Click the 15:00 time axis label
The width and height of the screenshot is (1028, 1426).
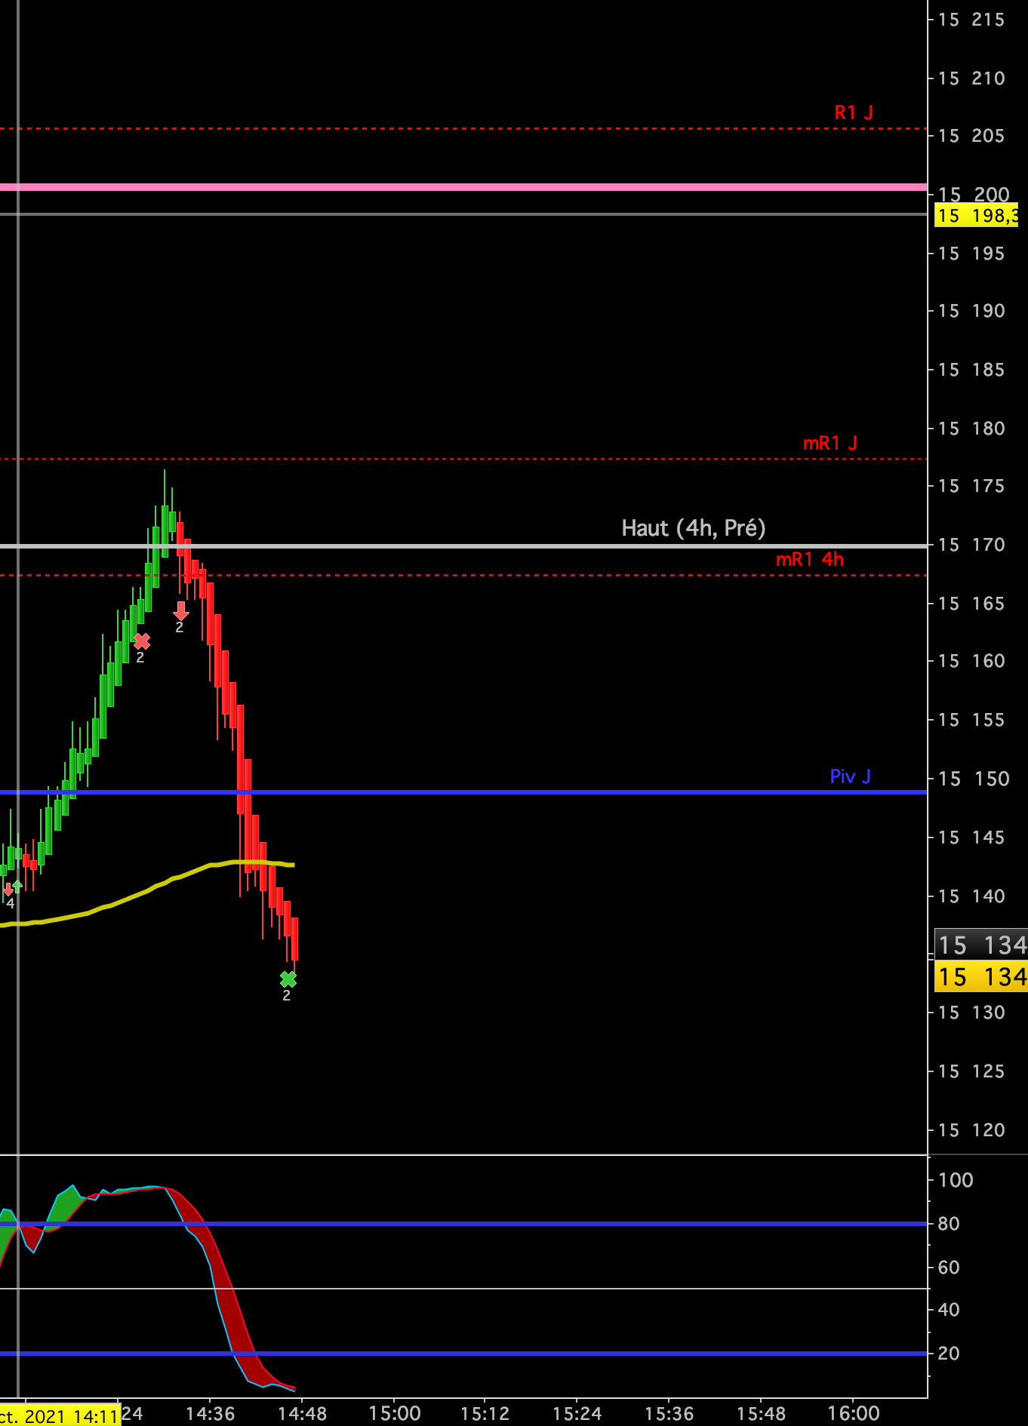pos(394,1413)
